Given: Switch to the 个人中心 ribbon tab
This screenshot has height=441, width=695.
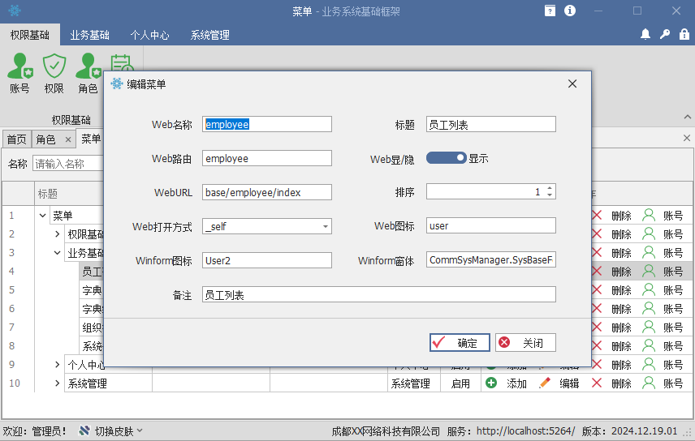Looking at the screenshot, I should pyautogui.click(x=150, y=35).
